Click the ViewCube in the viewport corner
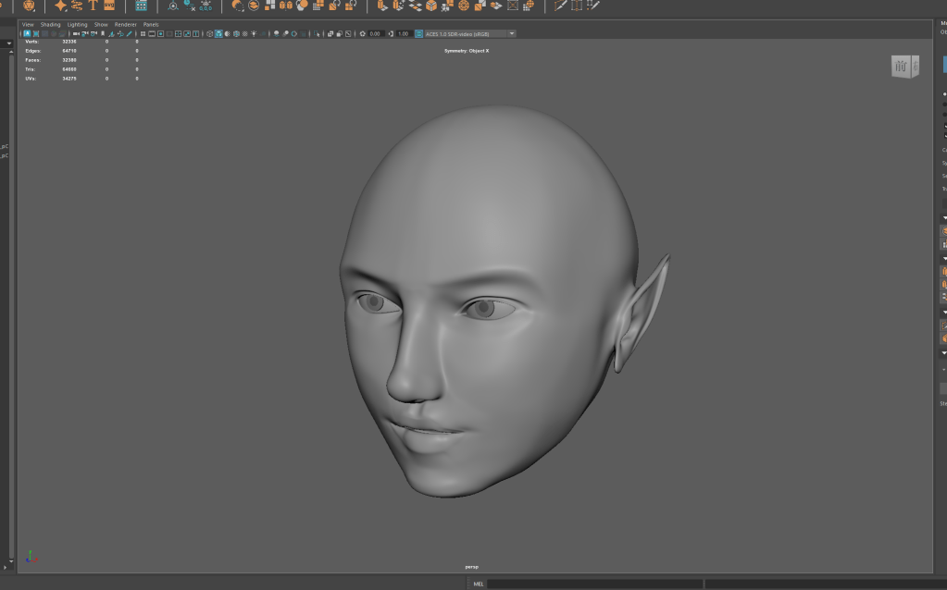The width and height of the screenshot is (947, 590). (x=904, y=66)
